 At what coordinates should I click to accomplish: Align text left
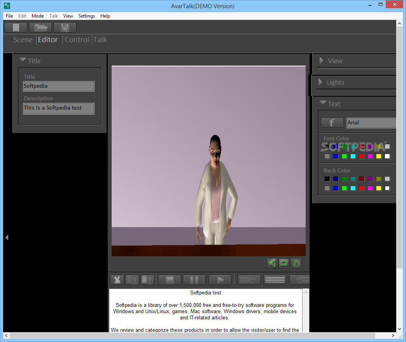click(249, 280)
